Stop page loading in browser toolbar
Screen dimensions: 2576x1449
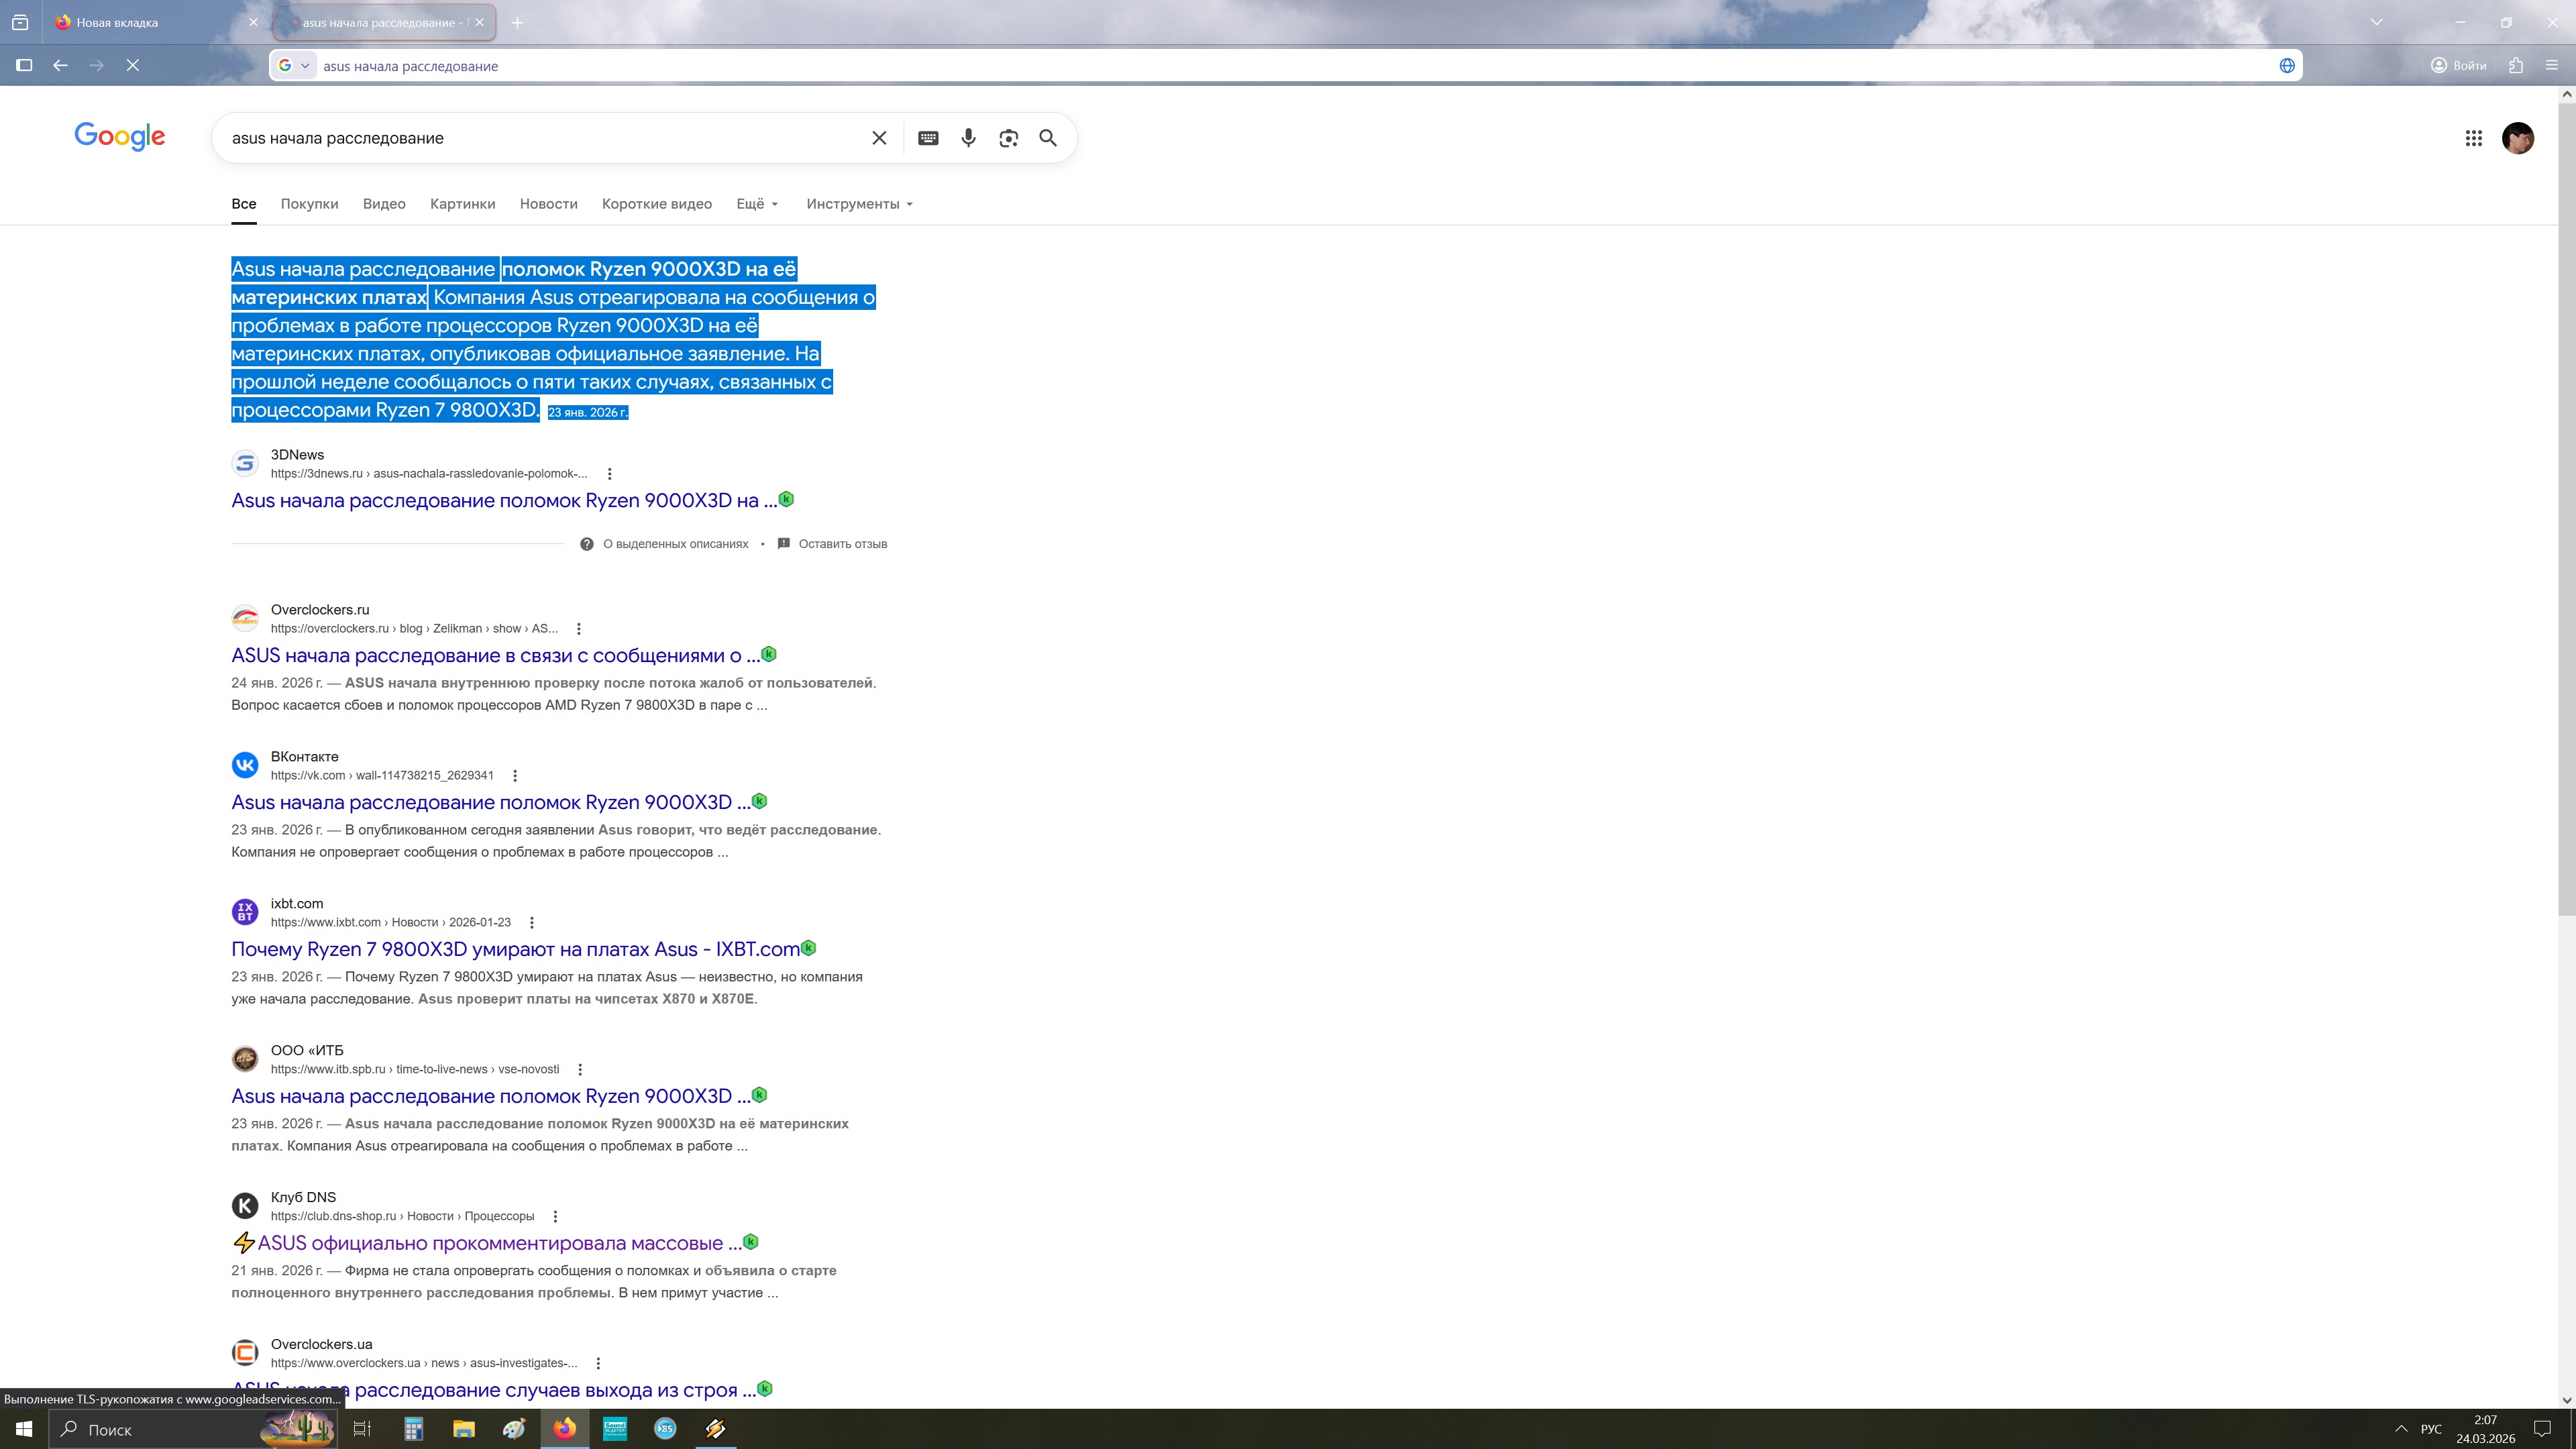[132, 65]
